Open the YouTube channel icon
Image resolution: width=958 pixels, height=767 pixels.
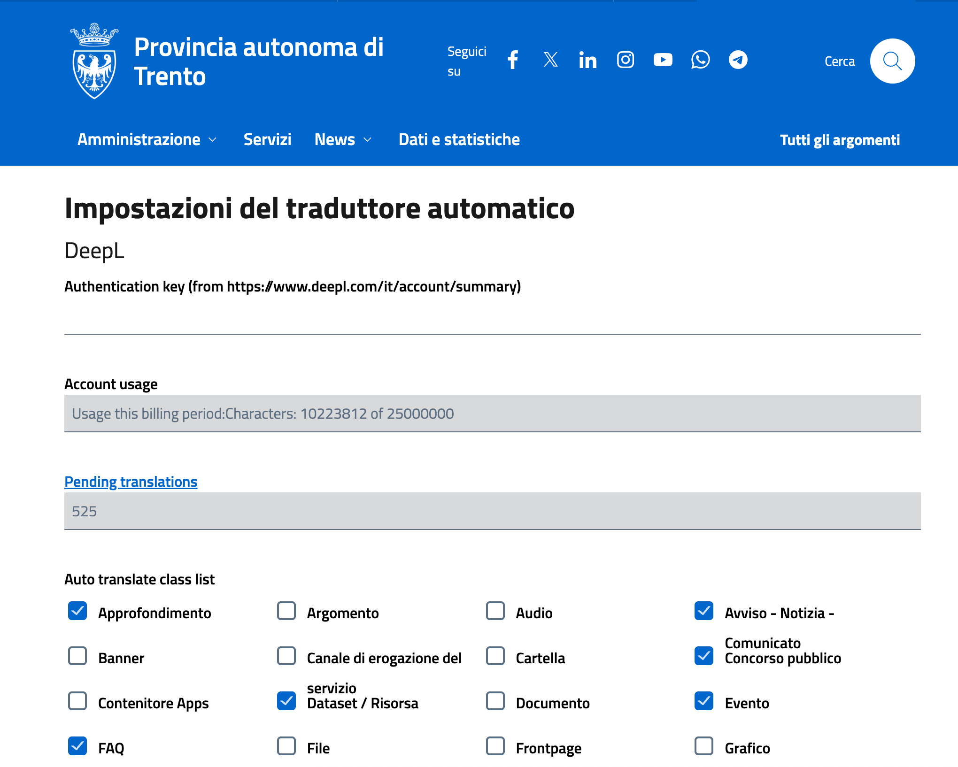coord(663,60)
